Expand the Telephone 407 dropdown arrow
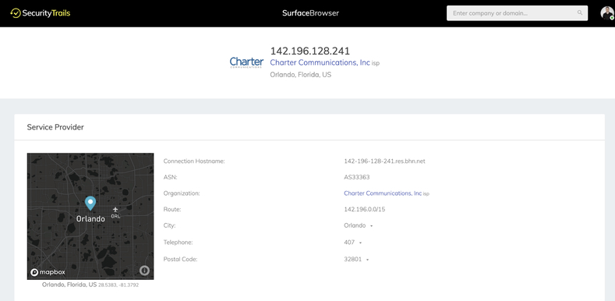The width and height of the screenshot is (615, 301). (360, 243)
